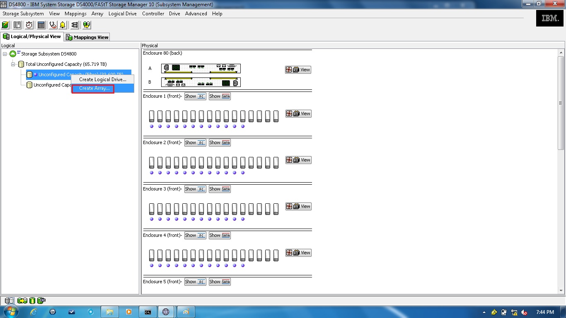
Task: Show FC drives for Enclosure 3
Action: pyautogui.click(x=195, y=189)
